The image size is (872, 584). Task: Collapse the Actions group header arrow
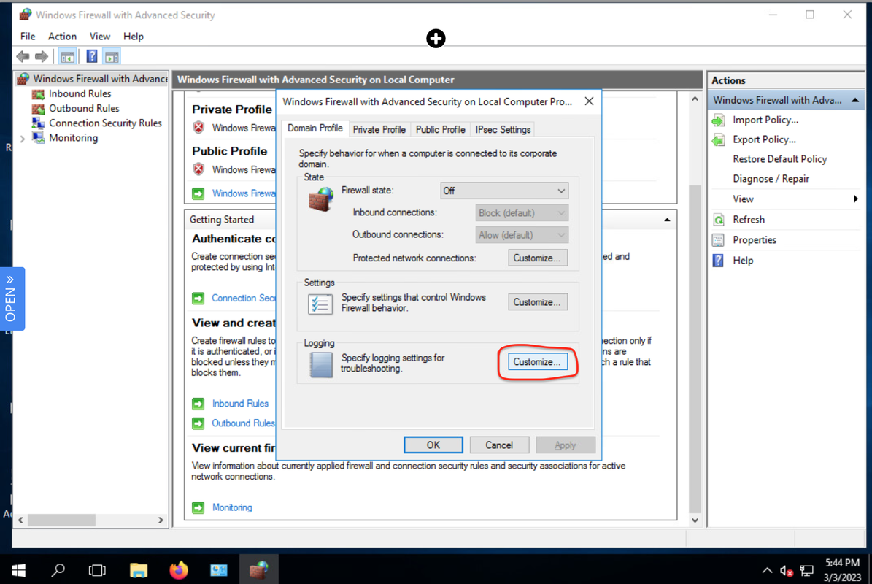[x=854, y=100]
